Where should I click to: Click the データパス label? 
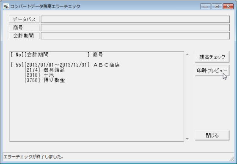pos(24,19)
